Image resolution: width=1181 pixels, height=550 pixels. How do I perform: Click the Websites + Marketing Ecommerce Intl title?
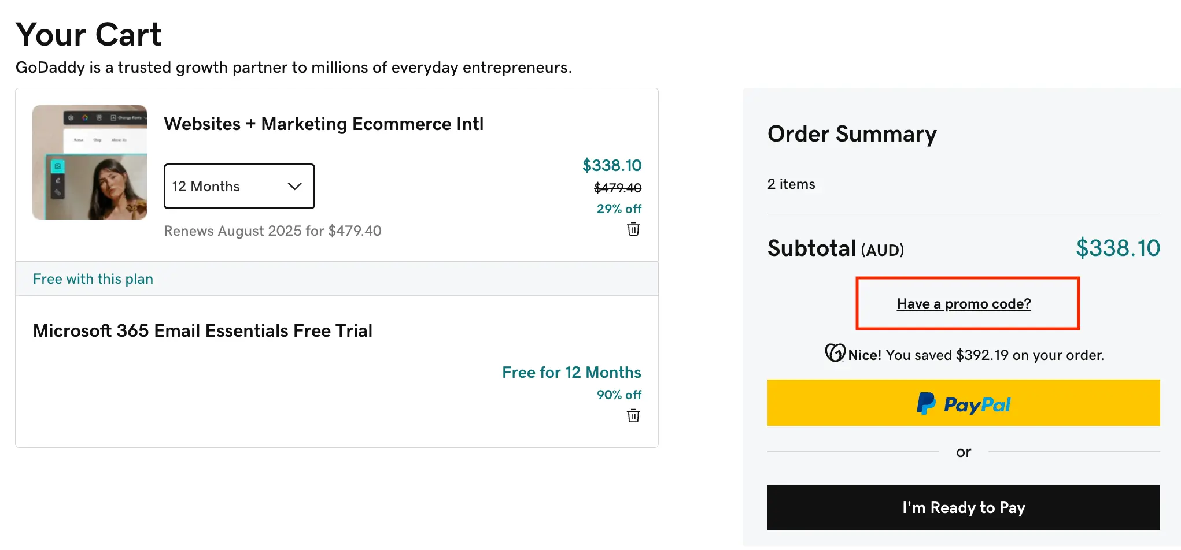[323, 124]
